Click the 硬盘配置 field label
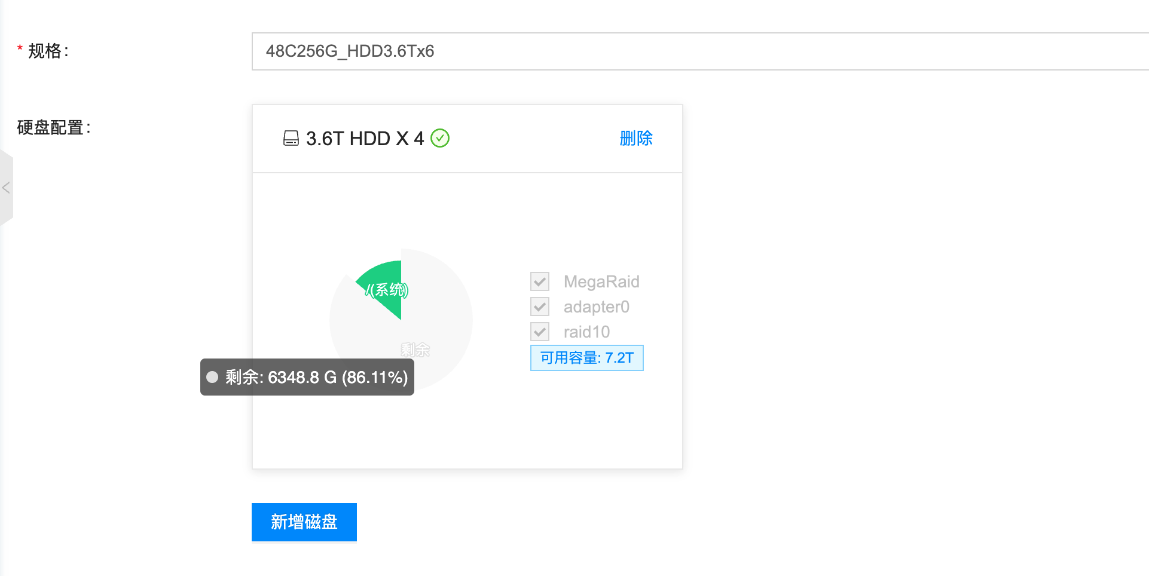 [x=54, y=127]
